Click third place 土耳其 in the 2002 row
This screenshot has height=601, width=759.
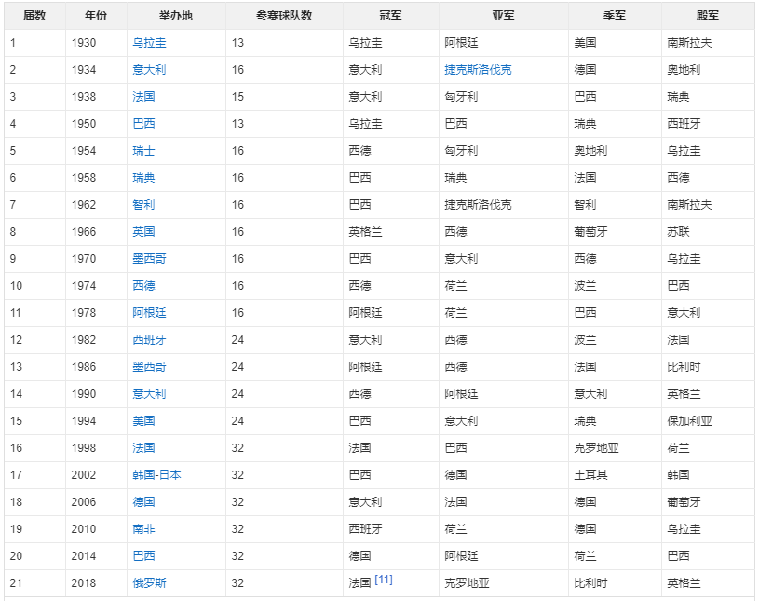click(591, 475)
